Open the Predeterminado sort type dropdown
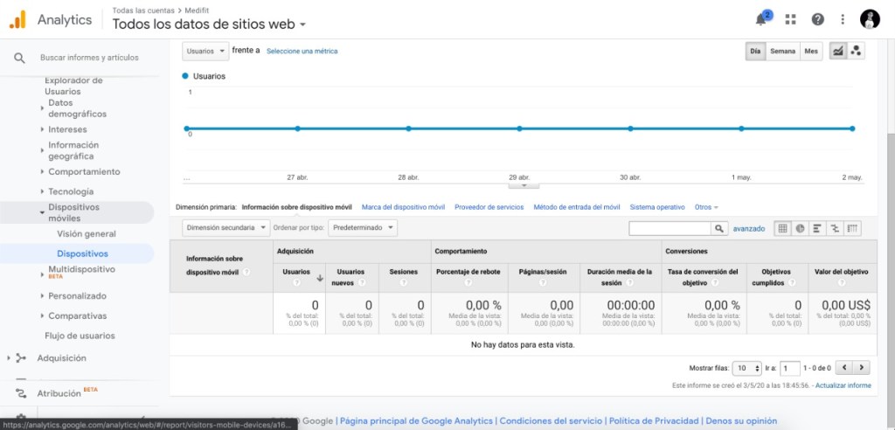This screenshot has width=895, height=430. pyautogui.click(x=363, y=227)
